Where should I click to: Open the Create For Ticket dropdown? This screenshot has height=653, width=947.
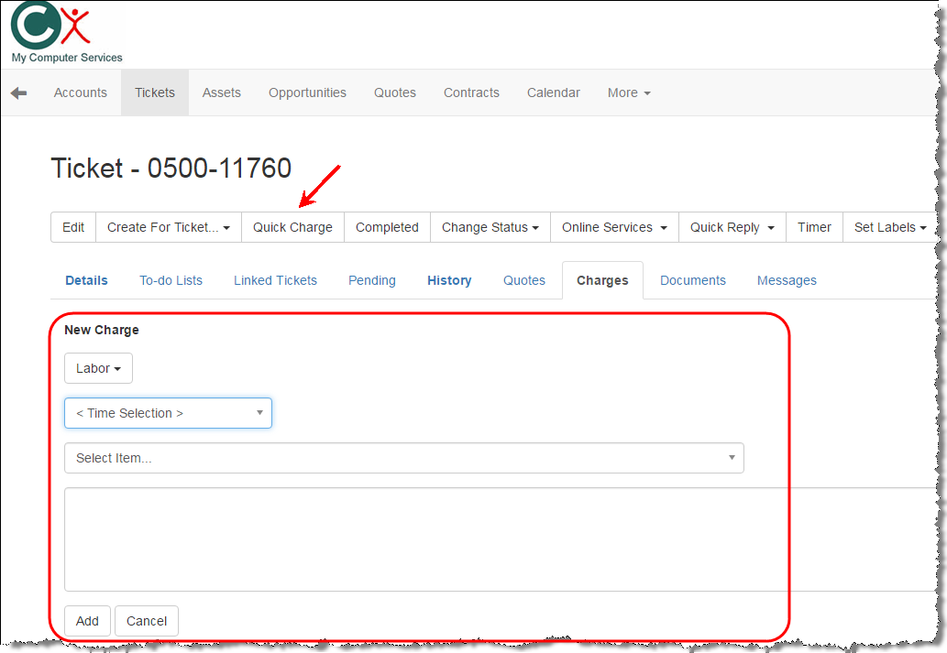click(x=168, y=228)
